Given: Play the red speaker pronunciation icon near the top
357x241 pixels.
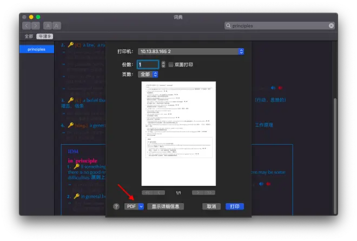Looking at the screenshot, I should [280, 88].
